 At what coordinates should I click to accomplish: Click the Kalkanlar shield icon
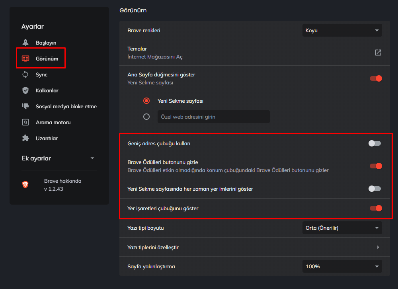click(25, 90)
